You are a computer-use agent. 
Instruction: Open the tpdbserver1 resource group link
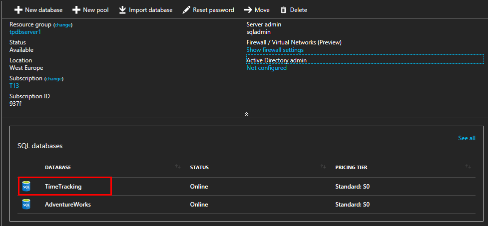pos(25,32)
